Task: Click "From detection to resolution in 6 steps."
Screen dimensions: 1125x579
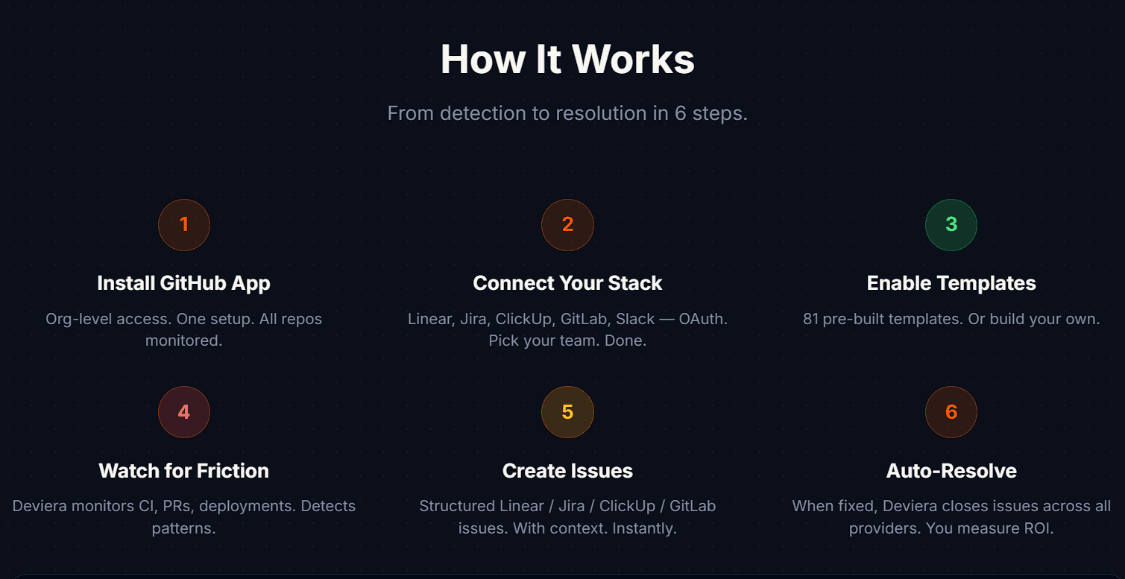Action: tap(567, 113)
